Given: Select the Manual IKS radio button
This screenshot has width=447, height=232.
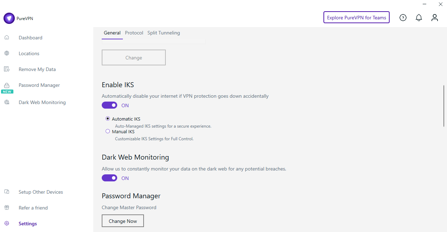Looking at the screenshot, I should (x=107, y=131).
